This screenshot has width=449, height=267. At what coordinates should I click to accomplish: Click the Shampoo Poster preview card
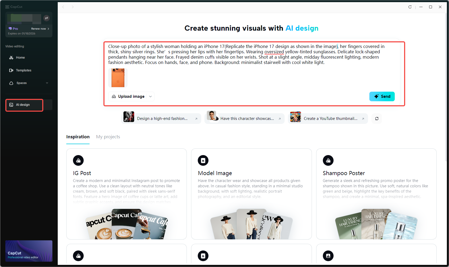coord(376,193)
